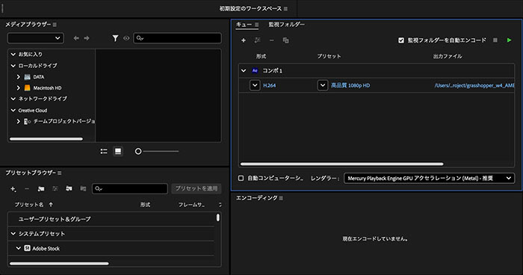
Task: Switch the Media Browser to thumbnail view
Action: coord(118,151)
